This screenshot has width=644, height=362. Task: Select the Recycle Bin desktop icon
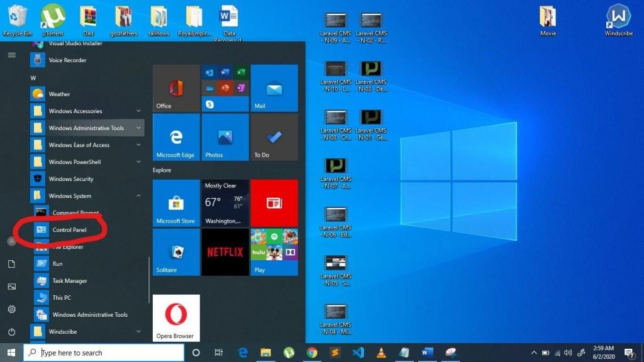pos(17,20)
